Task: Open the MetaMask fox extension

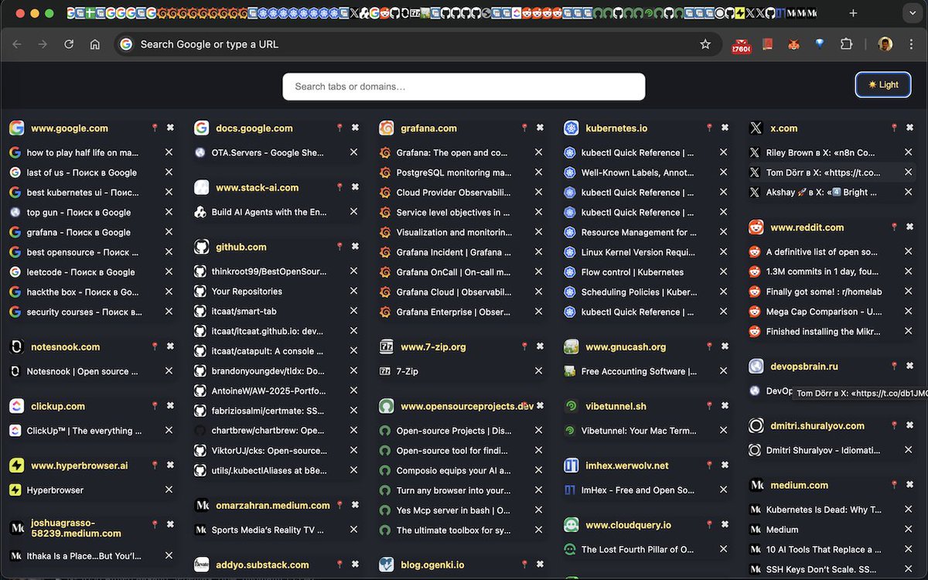Action: tap(793, 44)
